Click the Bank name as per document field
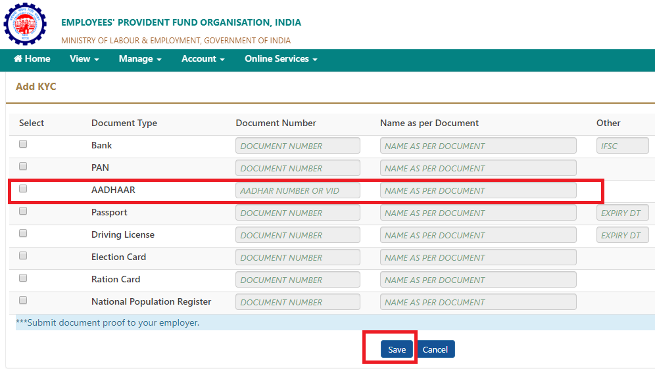 [x=478, y=146]
